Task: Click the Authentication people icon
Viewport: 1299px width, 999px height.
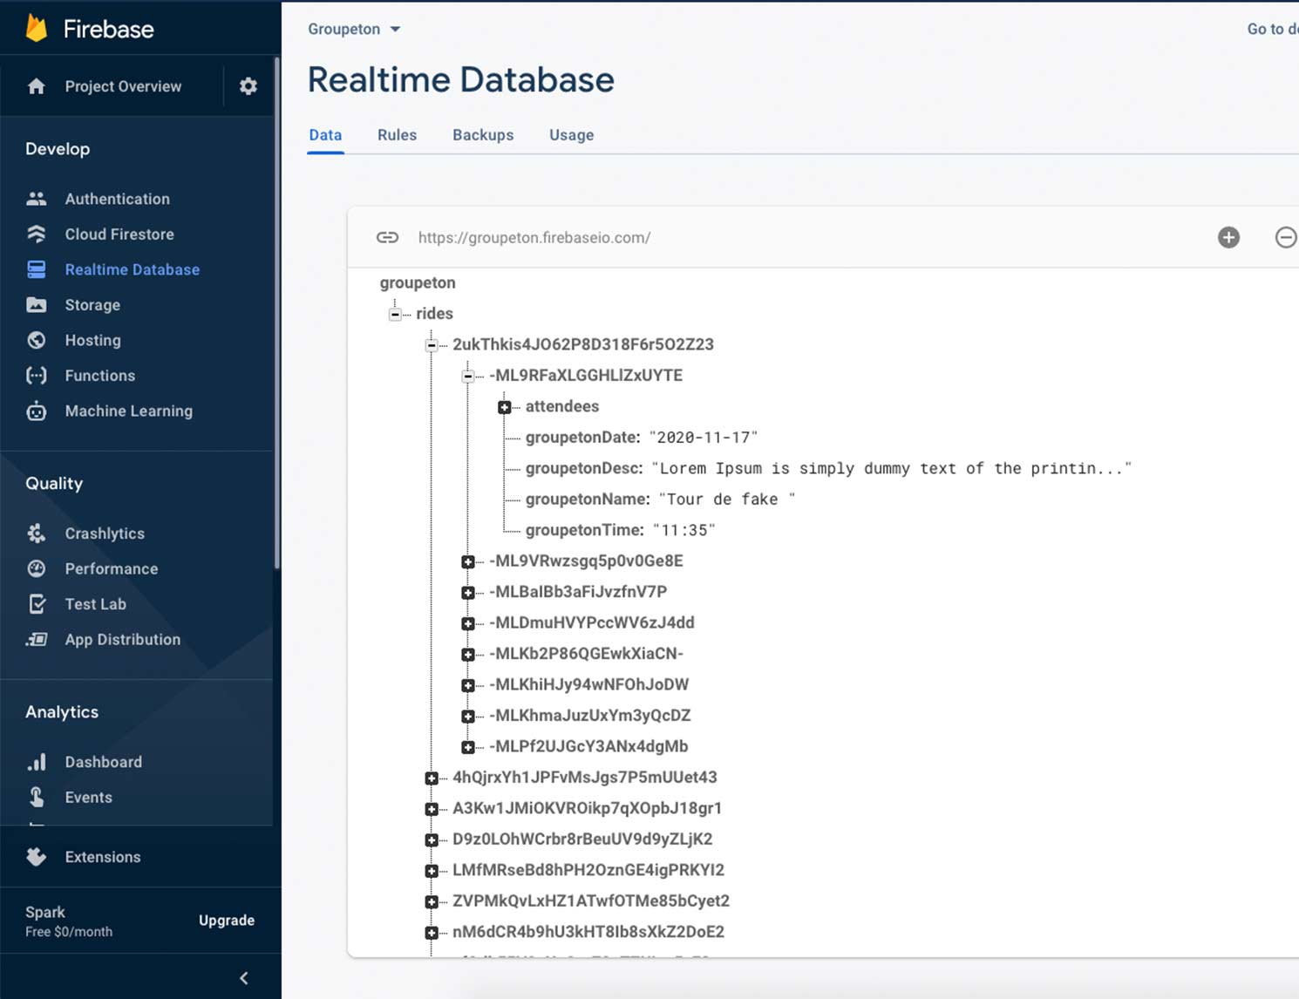Action: (x=36, y=199)
